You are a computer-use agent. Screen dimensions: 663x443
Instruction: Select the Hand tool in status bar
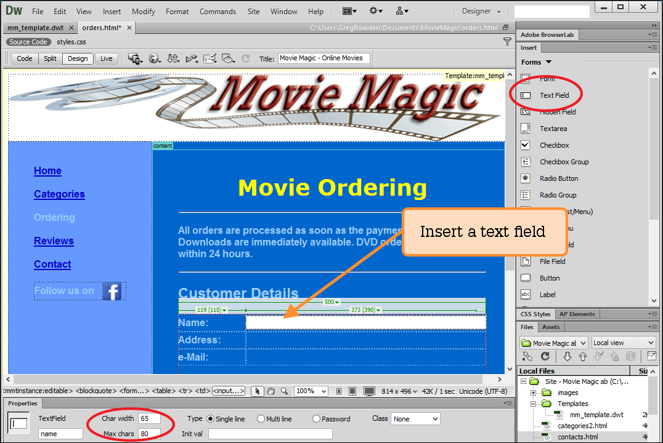(x=270, y=391)
